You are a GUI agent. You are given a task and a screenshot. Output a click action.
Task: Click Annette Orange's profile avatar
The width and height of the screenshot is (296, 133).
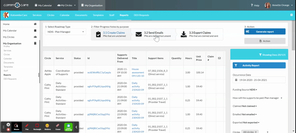(268, 5)
